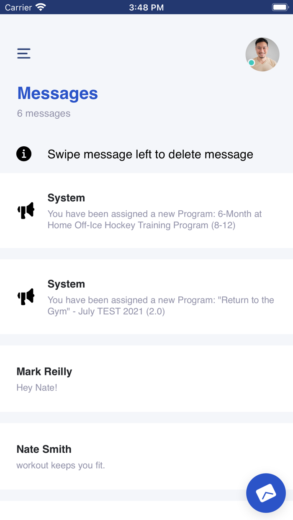Tap the Messages page heading

pos(57,93)
